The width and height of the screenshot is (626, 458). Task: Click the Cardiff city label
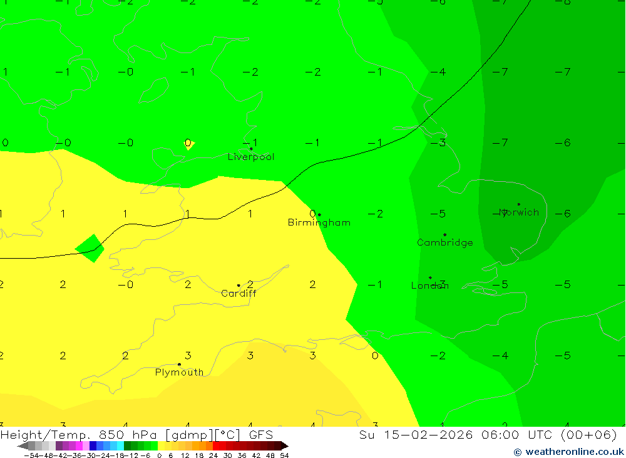[239, 294]
